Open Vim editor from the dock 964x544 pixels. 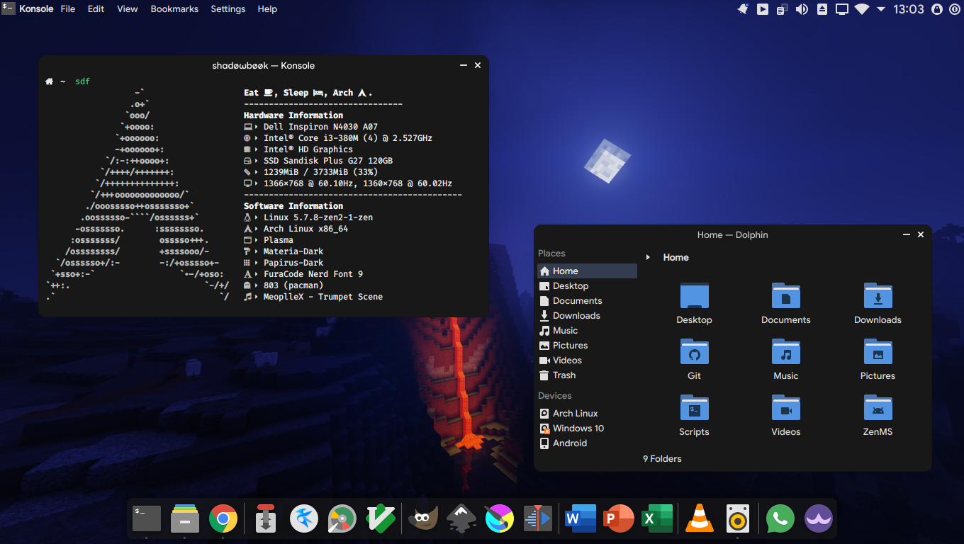tap(381, 519)
